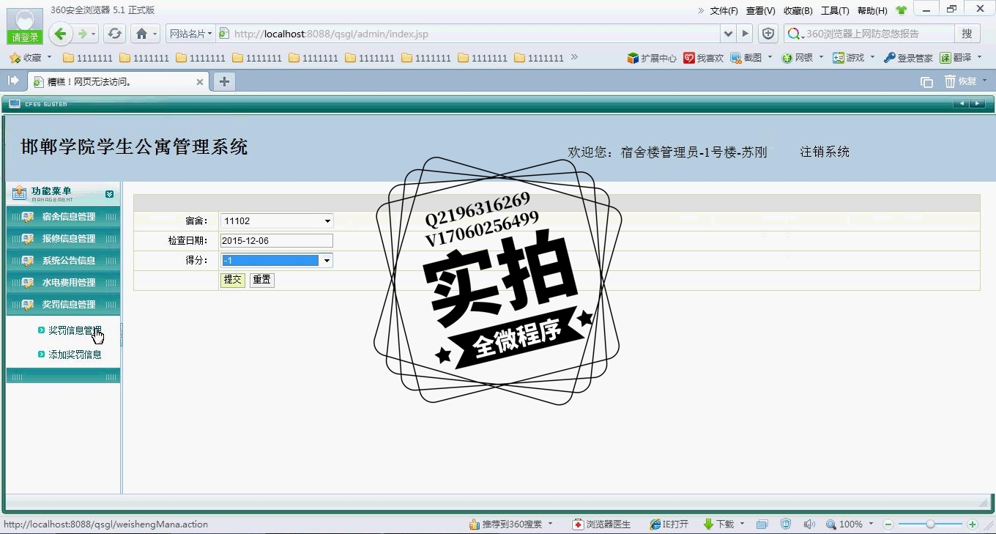The height and width of the screenshot is (534, 996).
Task: Collapse the 功能菜单 panel arrow
Action: (x=109, y=194)
